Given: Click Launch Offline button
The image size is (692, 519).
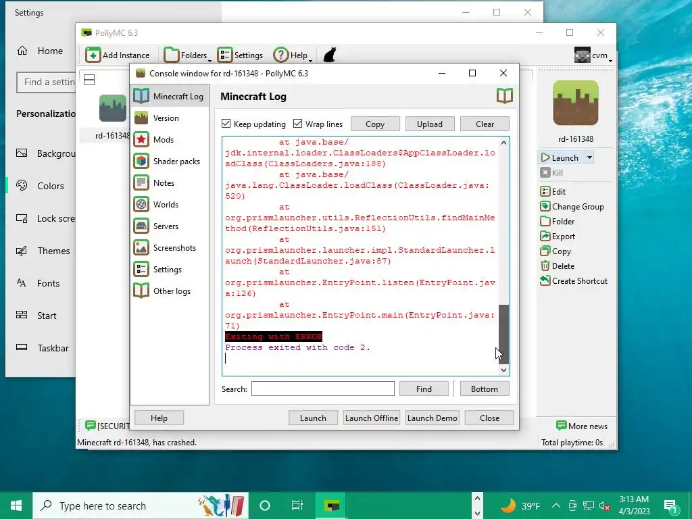Looking at the screenshot, I should coord(372,418).
